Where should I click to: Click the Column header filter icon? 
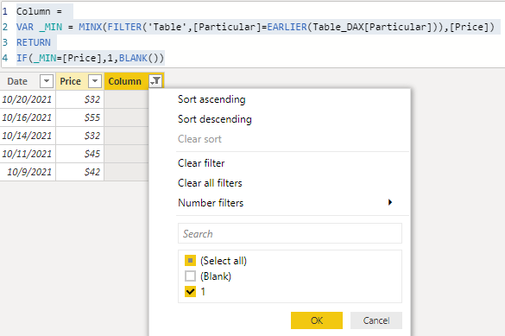coord(155,81)
